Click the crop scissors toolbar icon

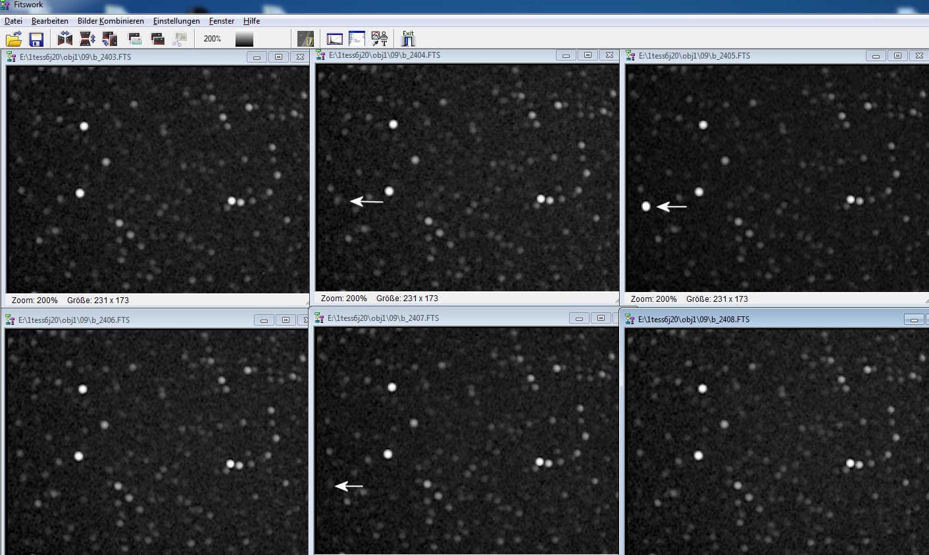coord(179,39)
